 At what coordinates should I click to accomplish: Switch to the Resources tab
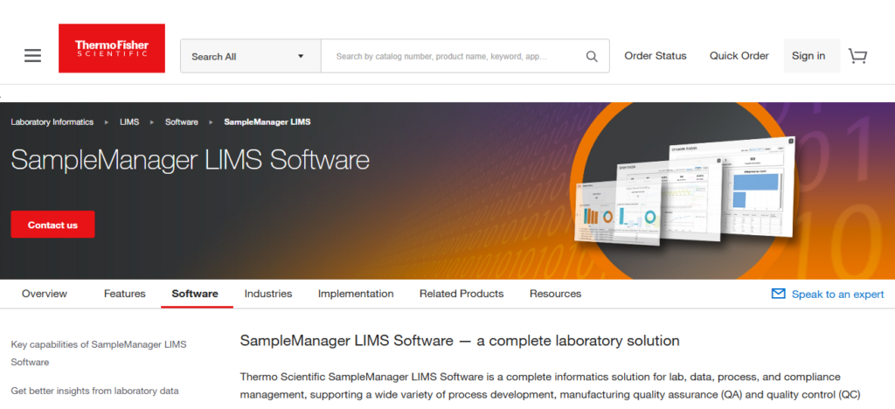[x=555, y=294]
